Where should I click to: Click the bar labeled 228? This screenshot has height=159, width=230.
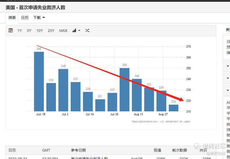88,102
